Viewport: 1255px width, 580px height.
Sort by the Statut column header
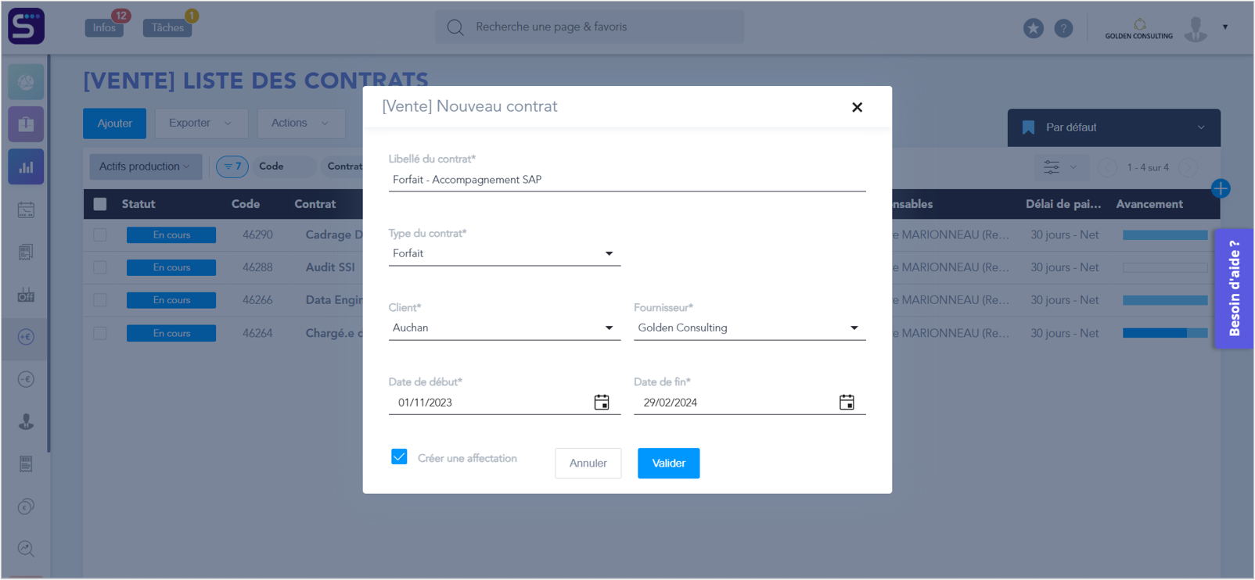[138, 204]
